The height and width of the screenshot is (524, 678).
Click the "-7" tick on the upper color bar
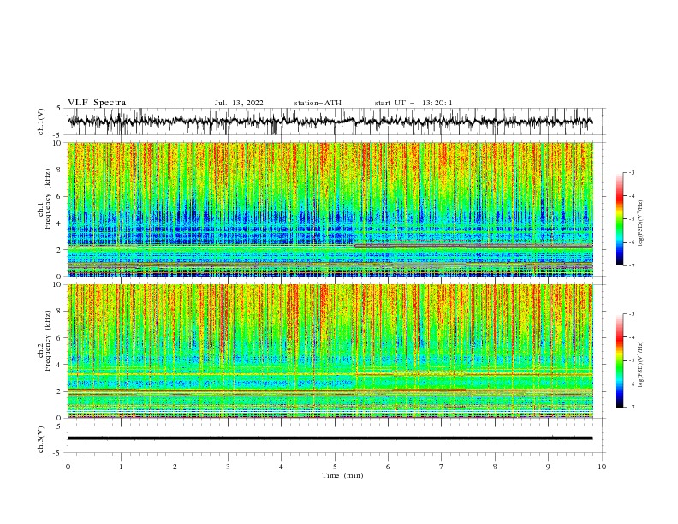[631, 265]
